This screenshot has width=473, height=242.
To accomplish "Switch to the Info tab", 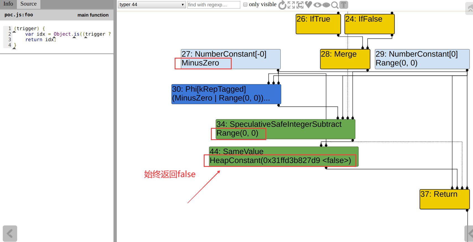I will click(8, 4).
